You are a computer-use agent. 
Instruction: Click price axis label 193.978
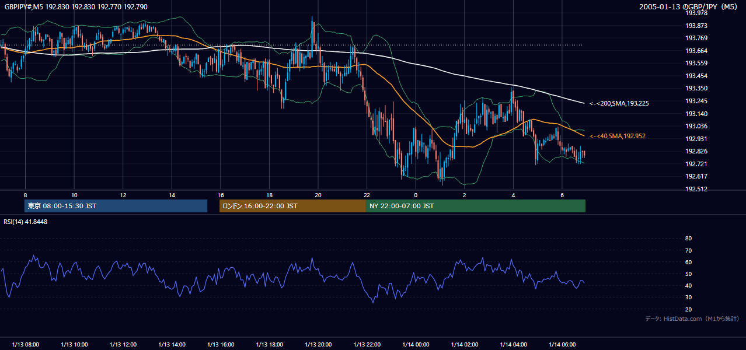(x=696, y=13)
